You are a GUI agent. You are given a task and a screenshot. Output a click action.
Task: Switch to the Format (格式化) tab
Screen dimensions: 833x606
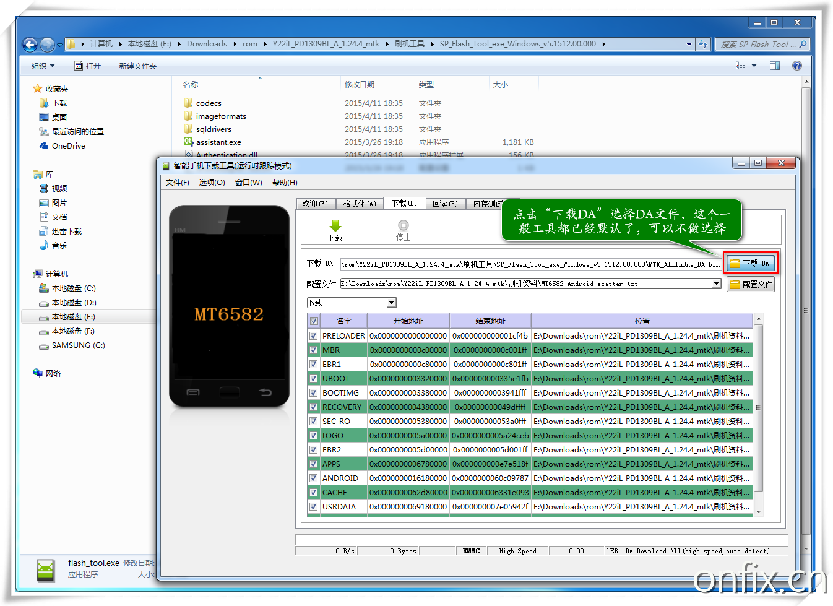point(359,204)
